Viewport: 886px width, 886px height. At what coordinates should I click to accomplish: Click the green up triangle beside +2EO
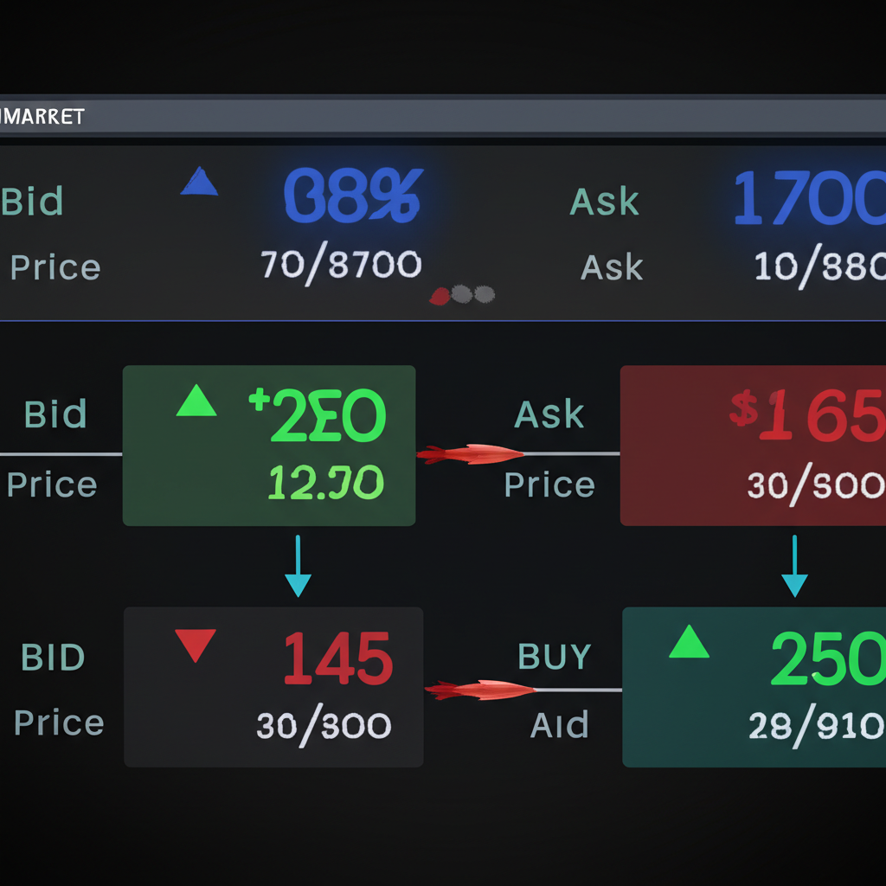pos(196,401)
